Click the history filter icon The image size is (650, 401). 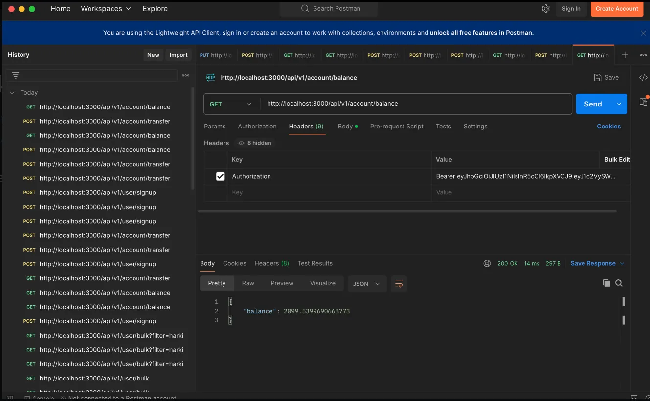point(16,75)
